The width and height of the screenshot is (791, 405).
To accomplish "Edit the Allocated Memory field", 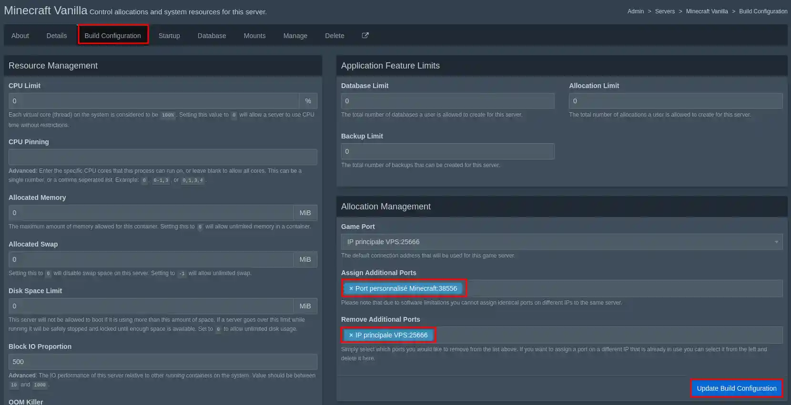I will click(x=151, y=213).
